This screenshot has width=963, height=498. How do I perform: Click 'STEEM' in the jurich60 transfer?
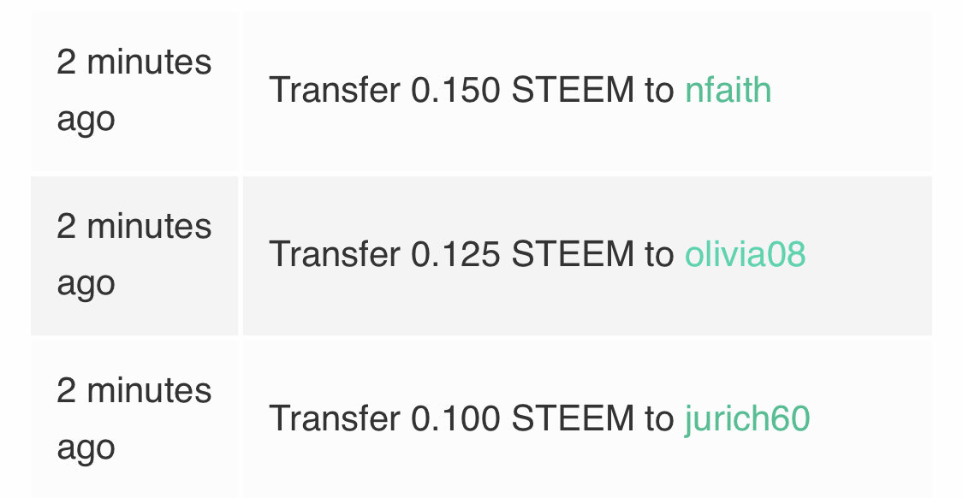click(x=573, y=418)
